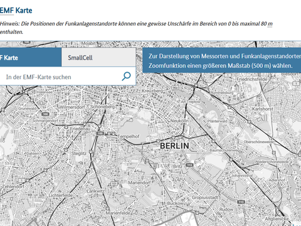
Task: Click Altglienicke label on map
Action: pyautogui.click(x=277, y=218)
